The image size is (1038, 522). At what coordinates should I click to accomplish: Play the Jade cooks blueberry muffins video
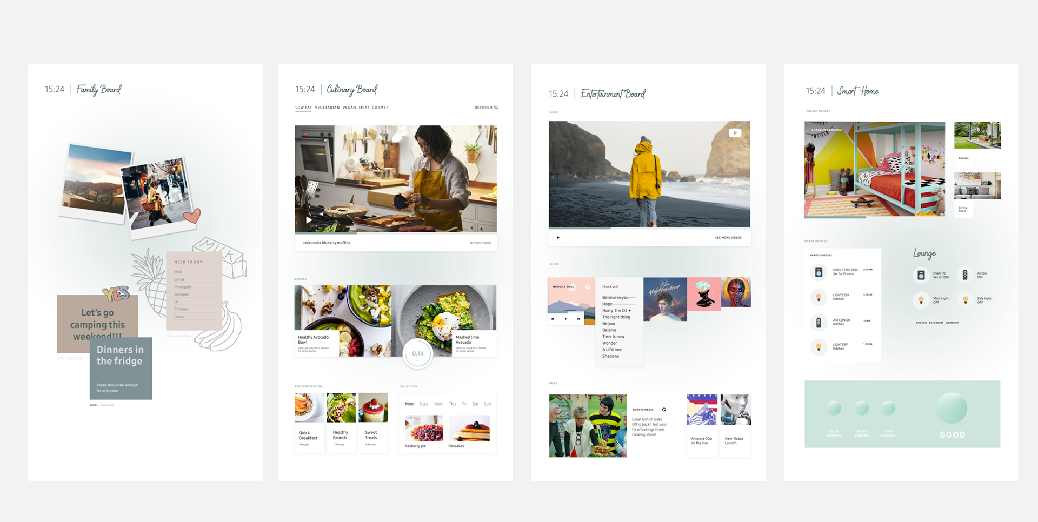coord(309,220)
